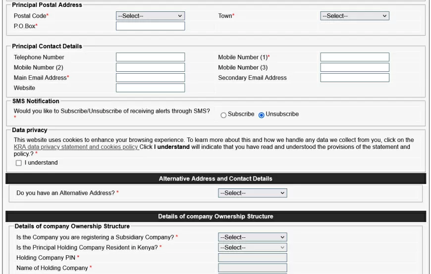Viewport: 431px width, 274px height.
Task: Expand the Subsidiary Company dropdown
Action: tap(252, 237)
